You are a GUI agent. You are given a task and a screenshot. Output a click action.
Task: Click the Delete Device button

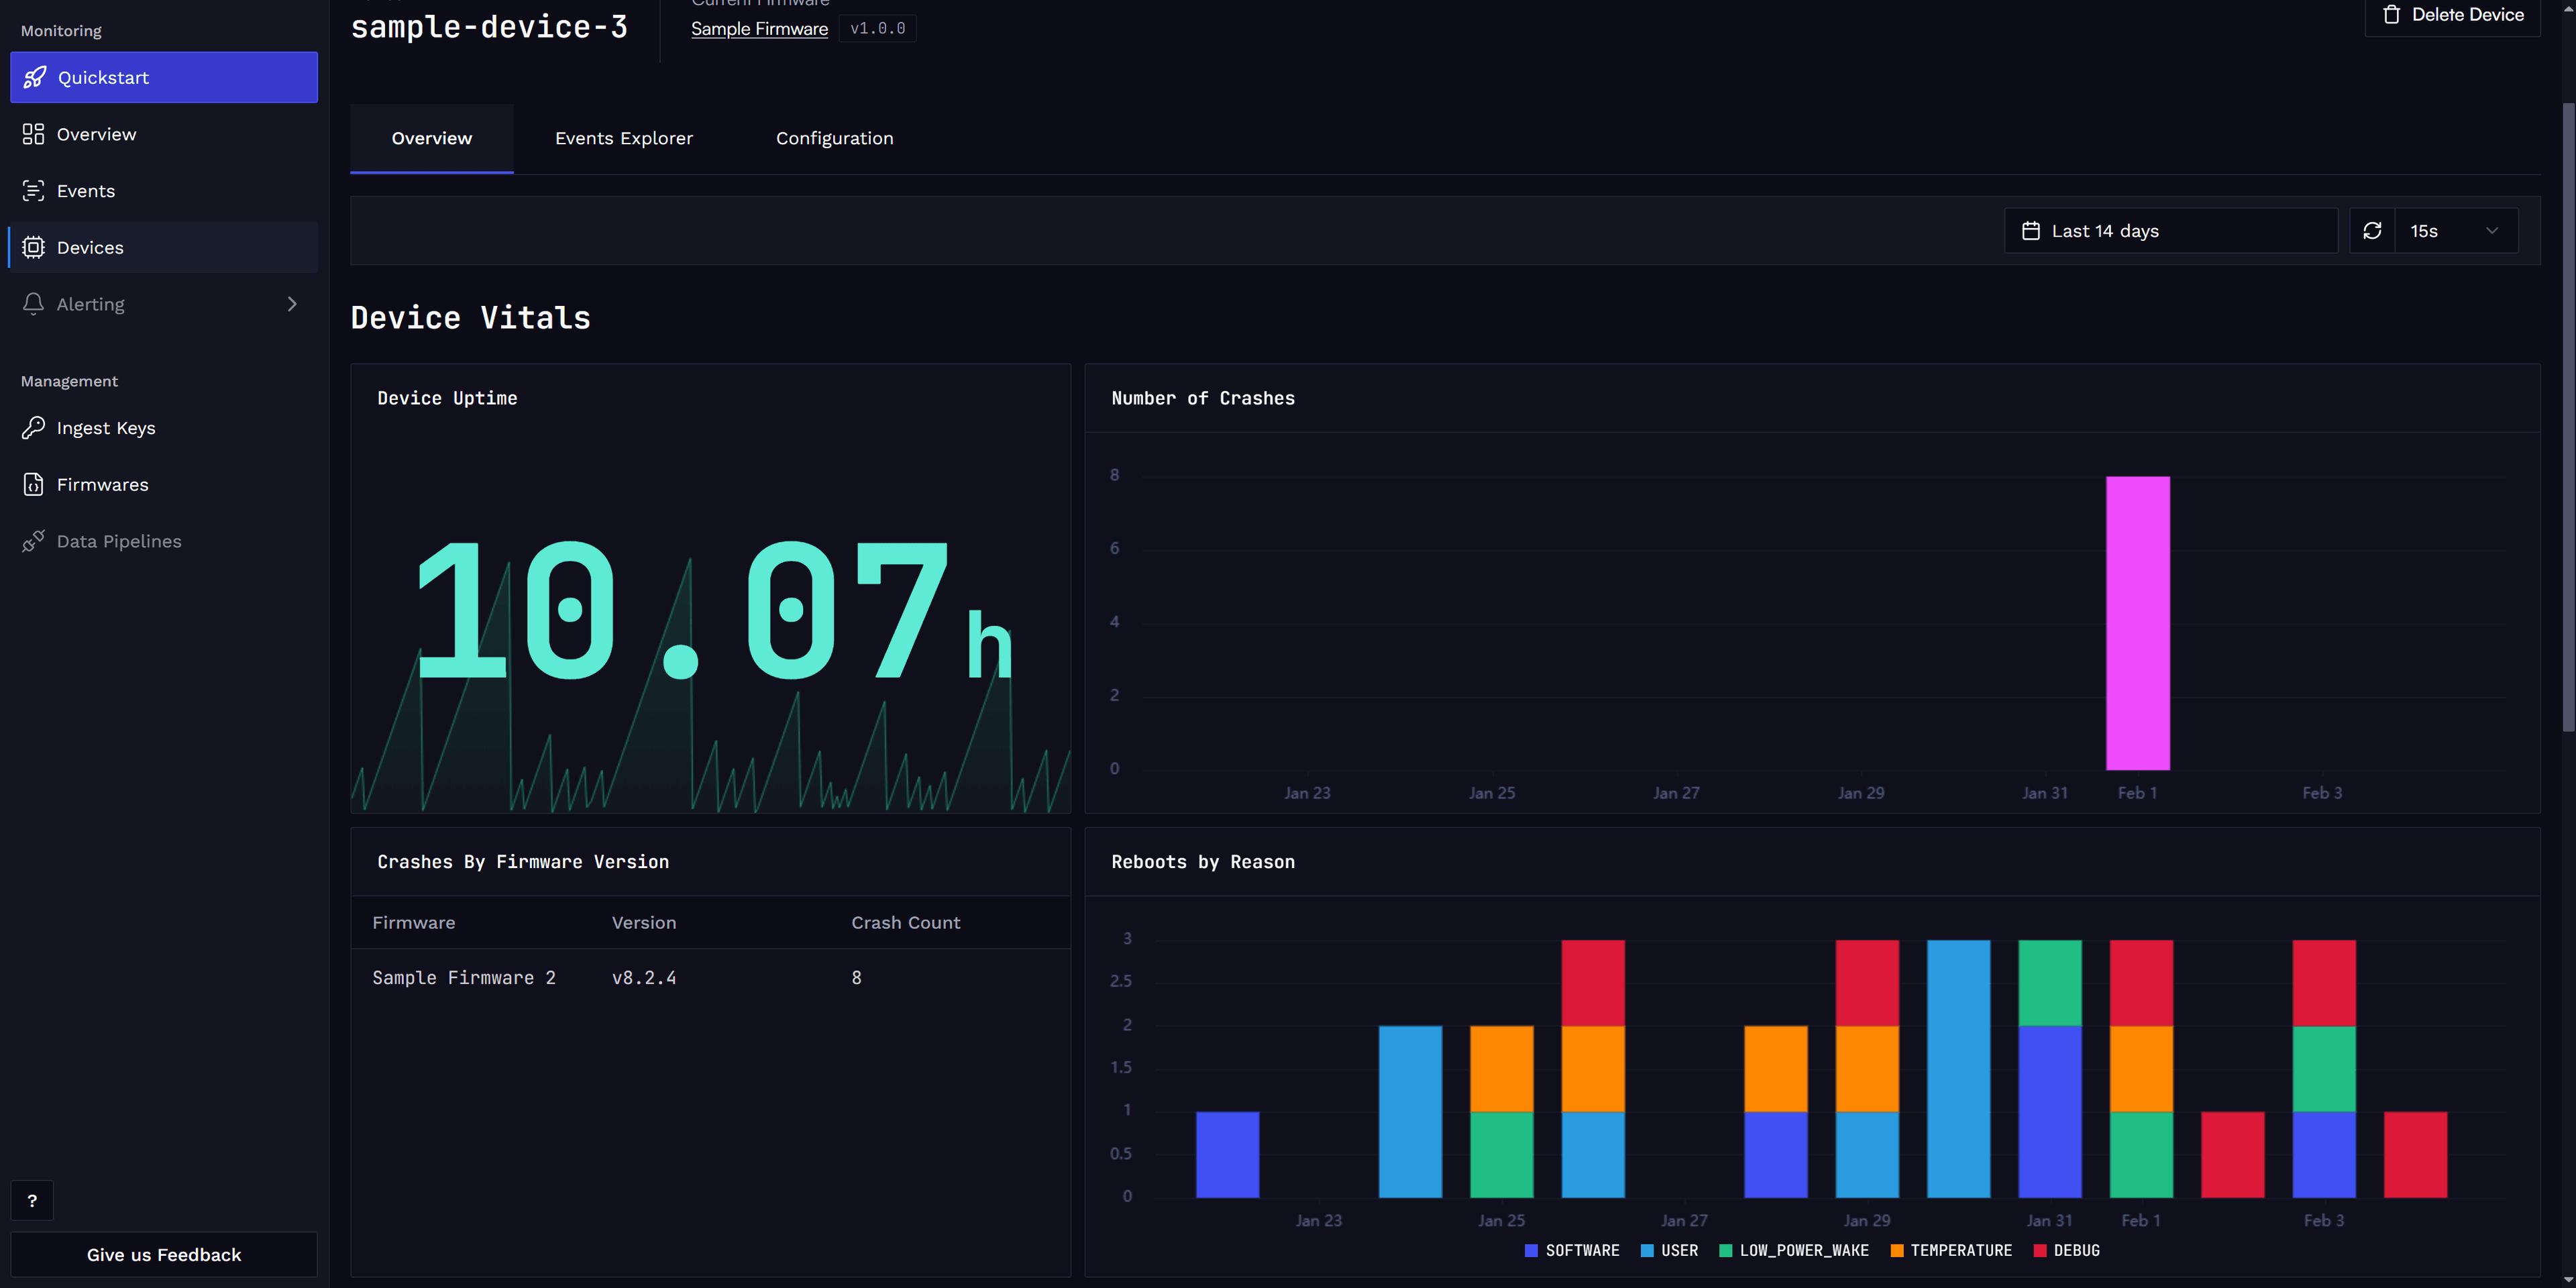pyautogui.click(x=2452, y=15)
